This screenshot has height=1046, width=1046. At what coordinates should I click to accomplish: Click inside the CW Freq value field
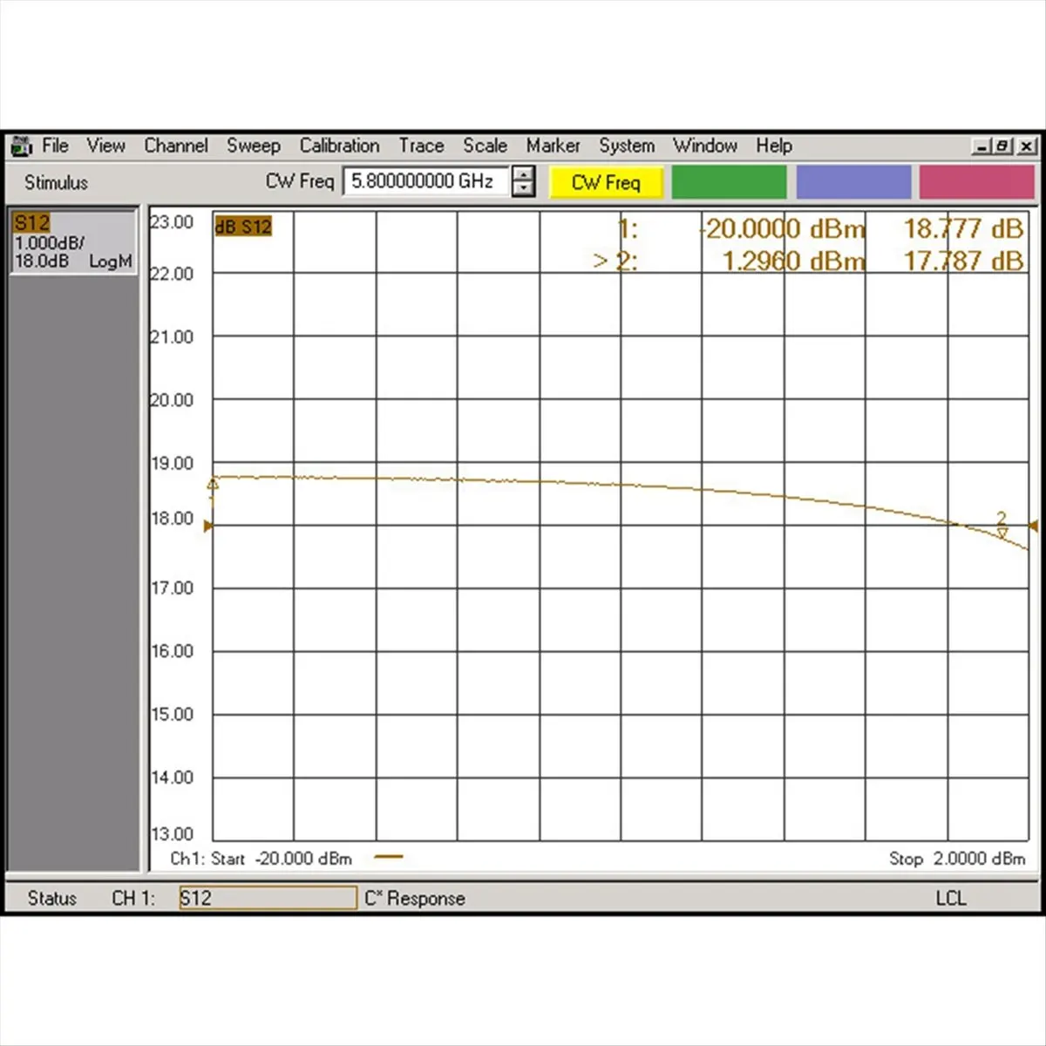(x=426, y=182)
